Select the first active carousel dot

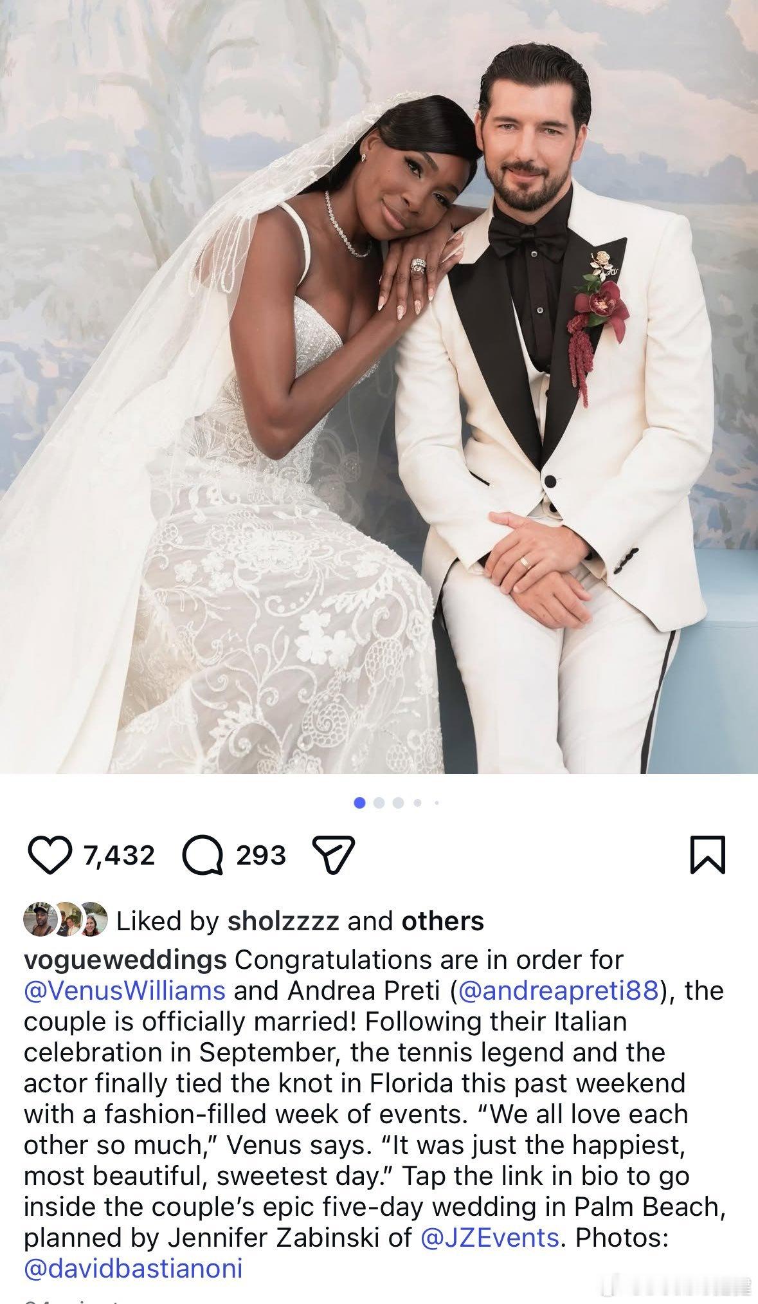coord(359,802)
